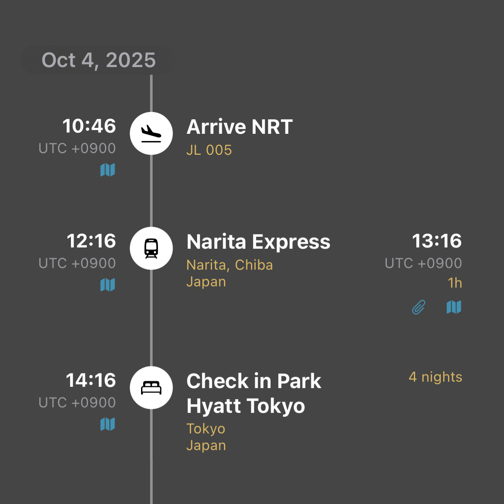This screenshot has width=504, height=504.
Task: Click the Narita, Chiba location text
Action: pos(230,265)
